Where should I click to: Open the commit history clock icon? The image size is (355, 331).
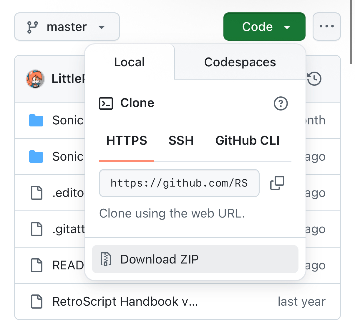pyautogui.click(x=314, y=79)
